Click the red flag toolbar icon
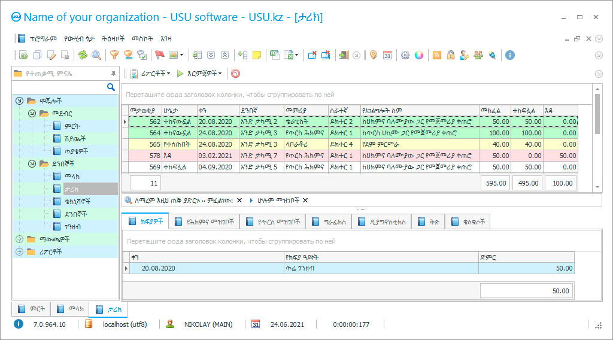 coord(159,55)
